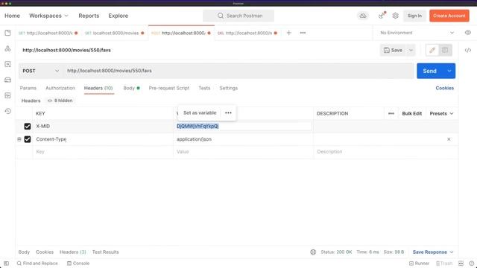Open the Explore page
This screenshot has height=268, width=477.
point(119,16)
